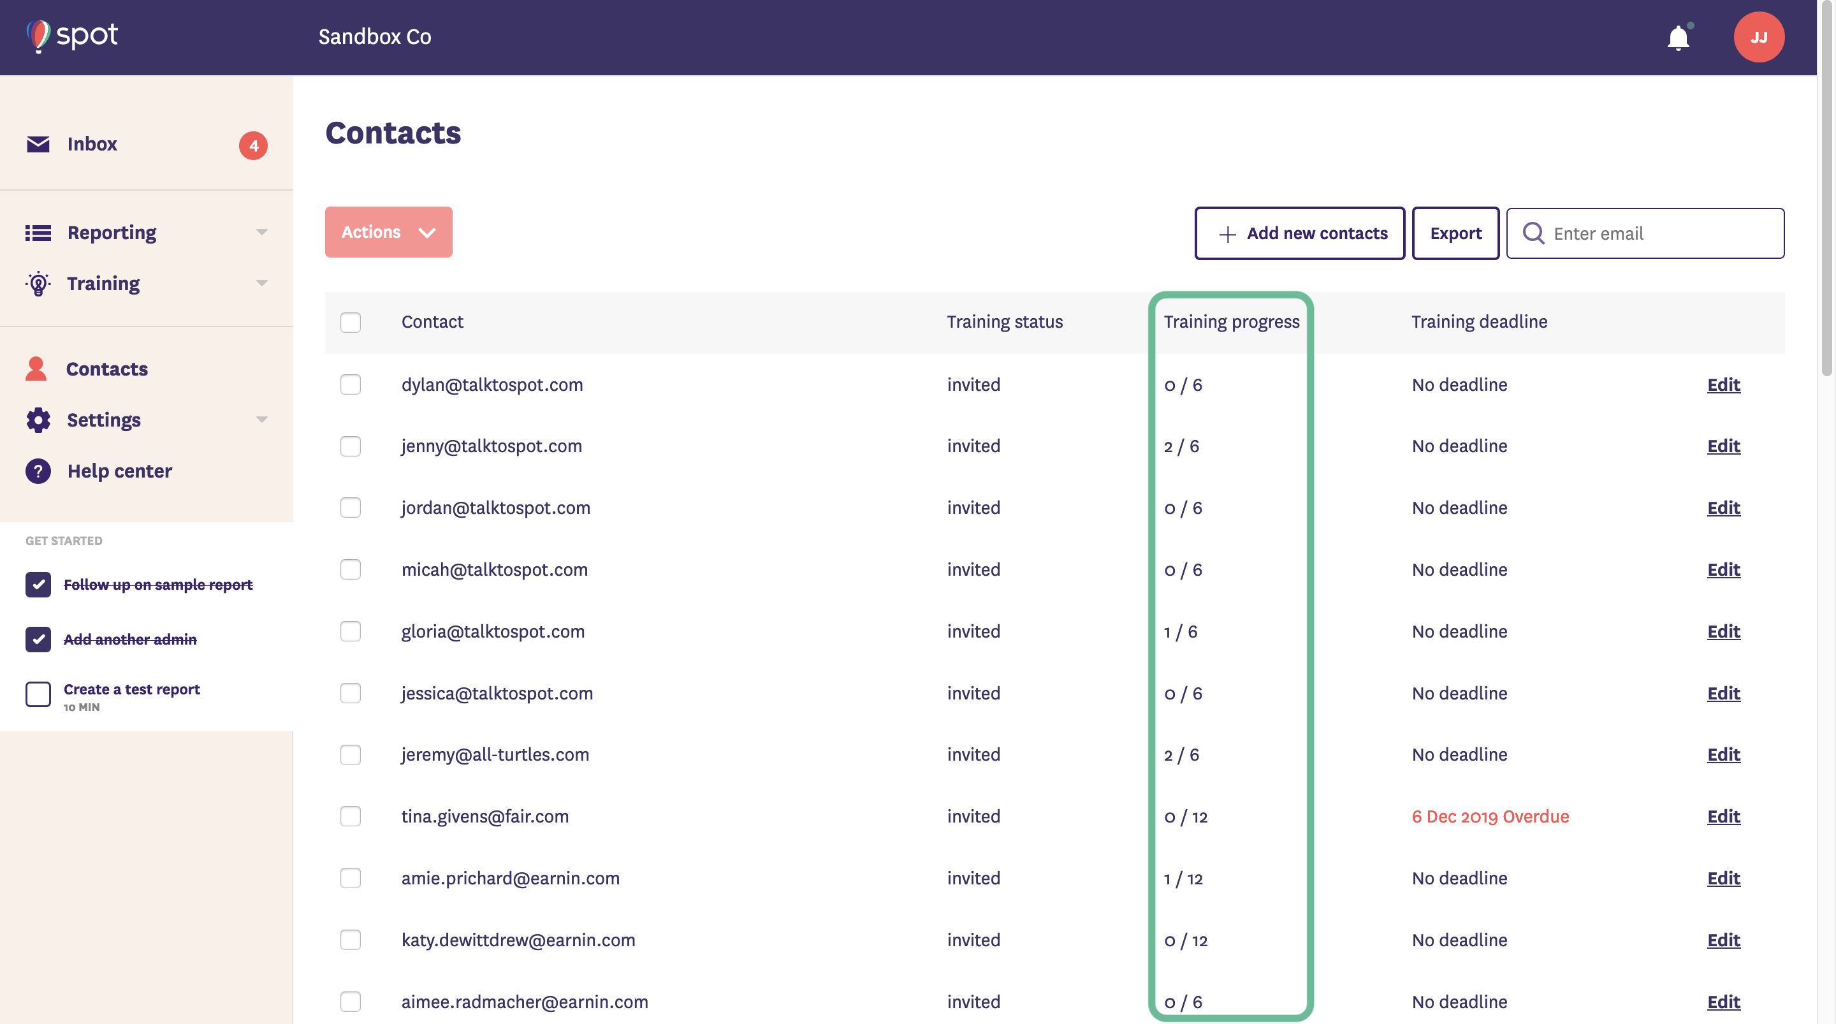Open the Actions dropdown
This screenshot has width=1836, height=1024.
click(x=388, y=233)
